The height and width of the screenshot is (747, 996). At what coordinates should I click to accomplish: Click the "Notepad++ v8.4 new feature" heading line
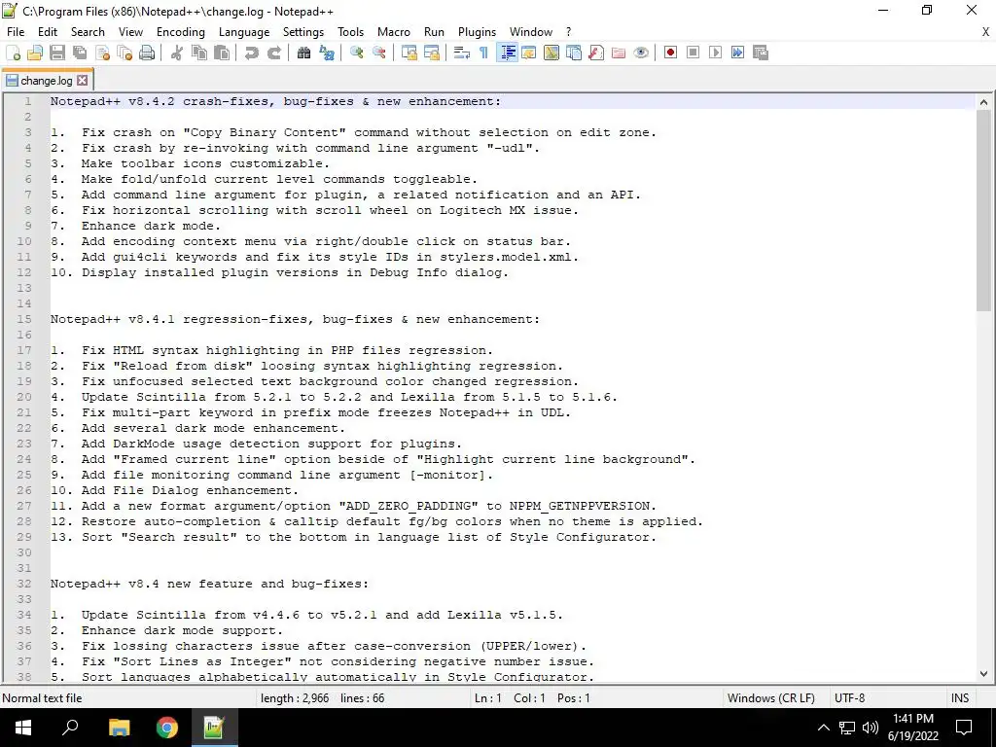coord(210,584)
